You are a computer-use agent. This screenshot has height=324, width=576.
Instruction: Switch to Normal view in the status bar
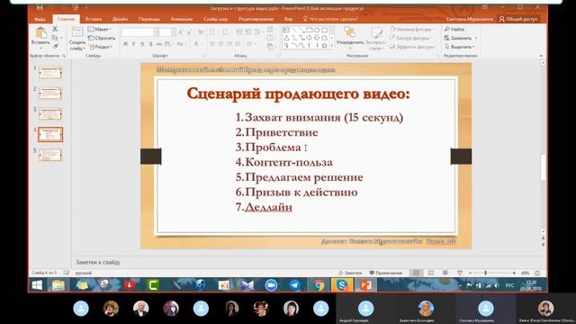click(416, 273)
